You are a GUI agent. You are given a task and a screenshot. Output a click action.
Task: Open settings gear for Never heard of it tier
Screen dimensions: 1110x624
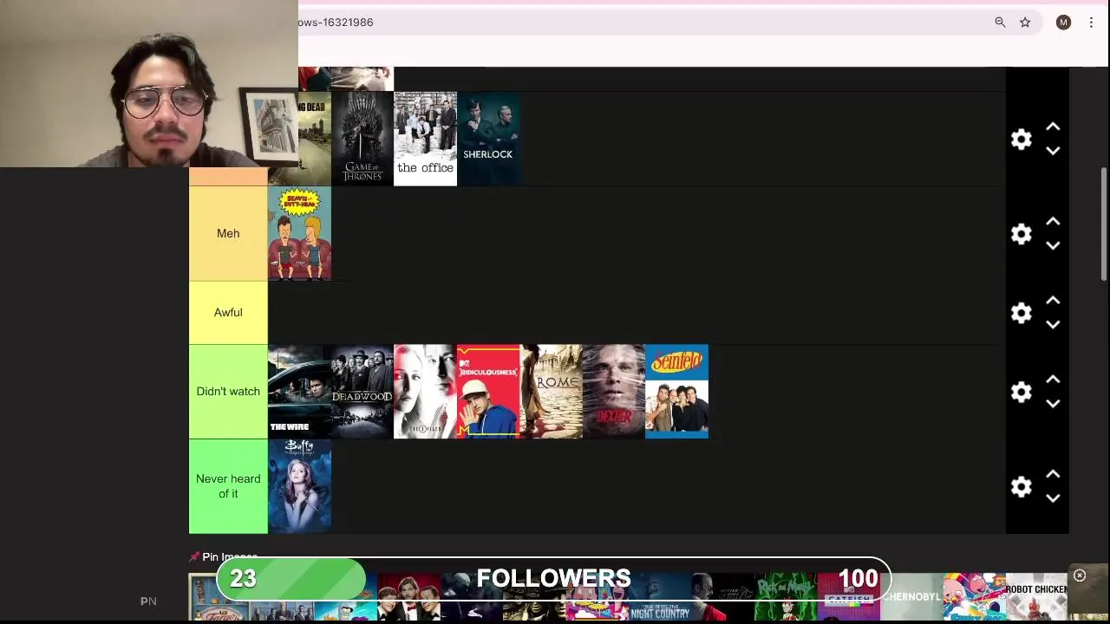[x=1022, y=486]
